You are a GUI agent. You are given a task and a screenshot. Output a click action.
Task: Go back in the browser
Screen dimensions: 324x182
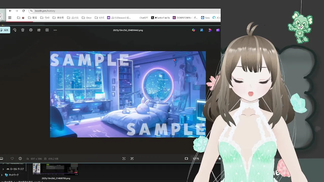(x=10, y=11)
